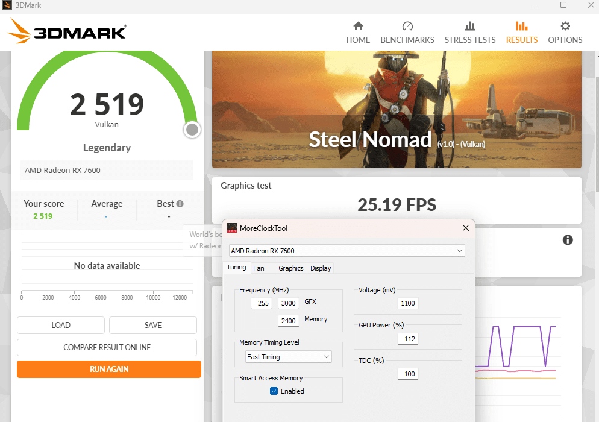599x422 pixels.
Task: Switch to the Graphics tab
Action: click(290, 268)
